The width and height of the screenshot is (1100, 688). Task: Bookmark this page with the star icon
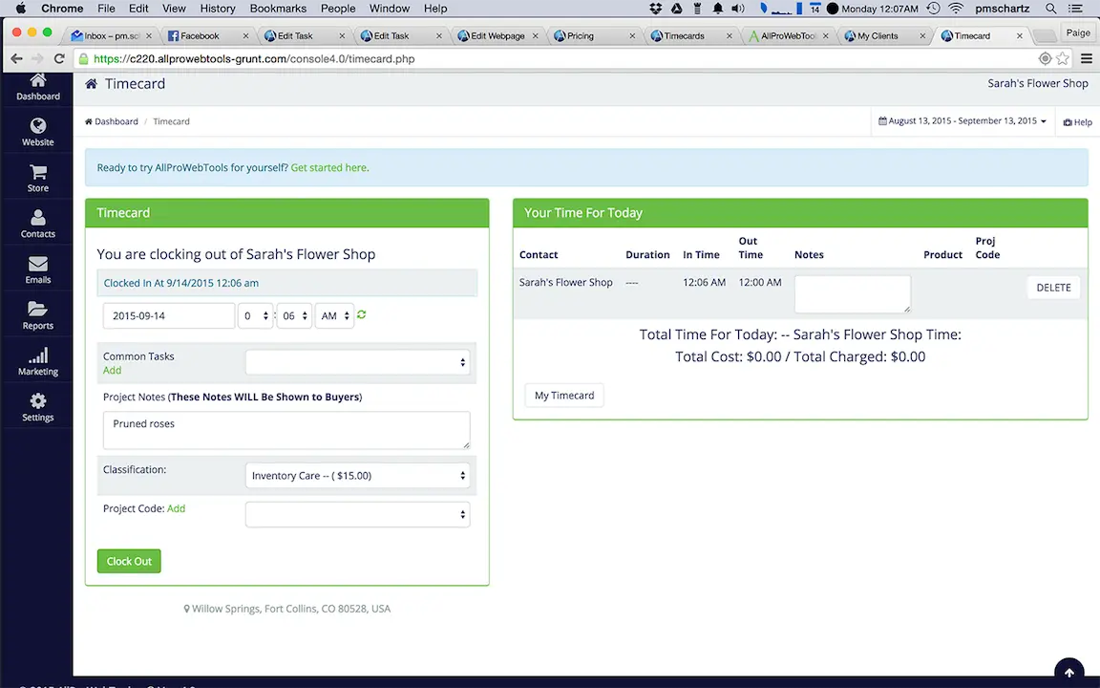pos(1063,58)
